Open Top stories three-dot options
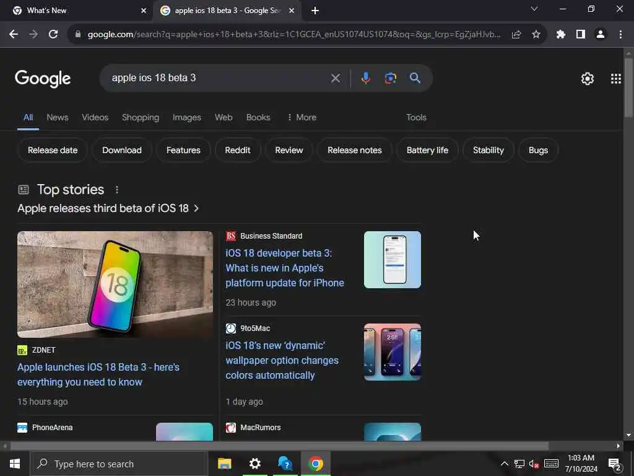634x476 pixels. (x=117, y=190)
